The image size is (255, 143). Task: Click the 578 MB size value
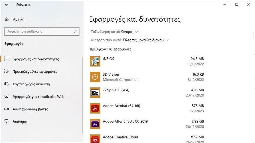(x=198, y=106)
